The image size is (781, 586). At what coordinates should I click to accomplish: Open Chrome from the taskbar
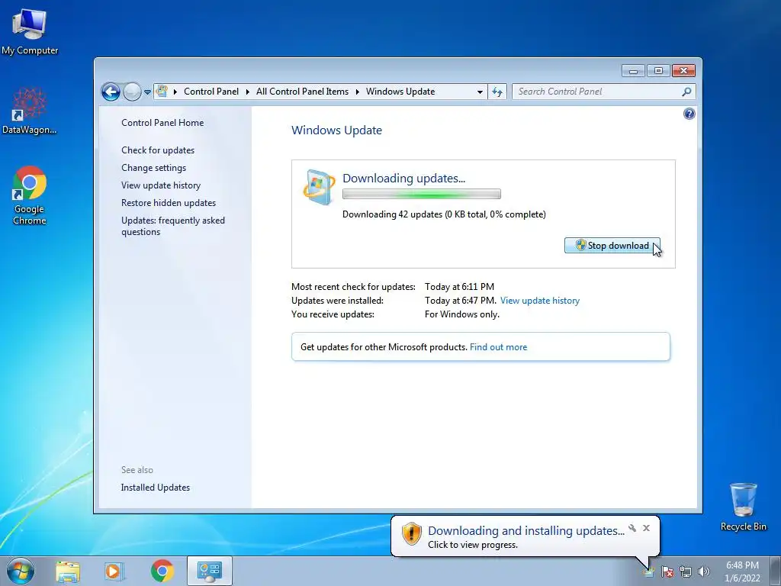(x=162, y=571)
